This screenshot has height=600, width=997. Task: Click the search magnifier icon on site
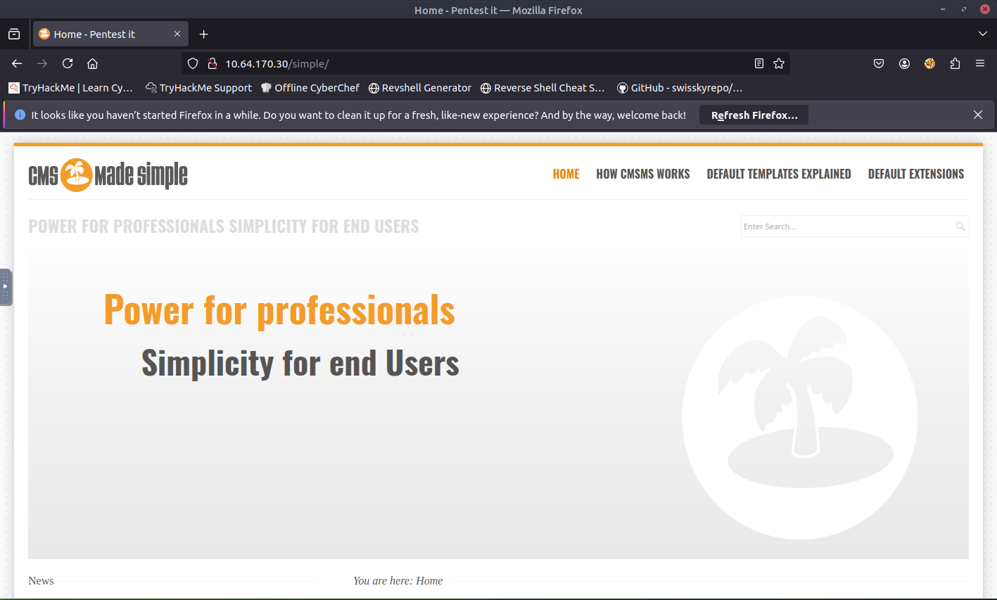[x=960, y=226]
